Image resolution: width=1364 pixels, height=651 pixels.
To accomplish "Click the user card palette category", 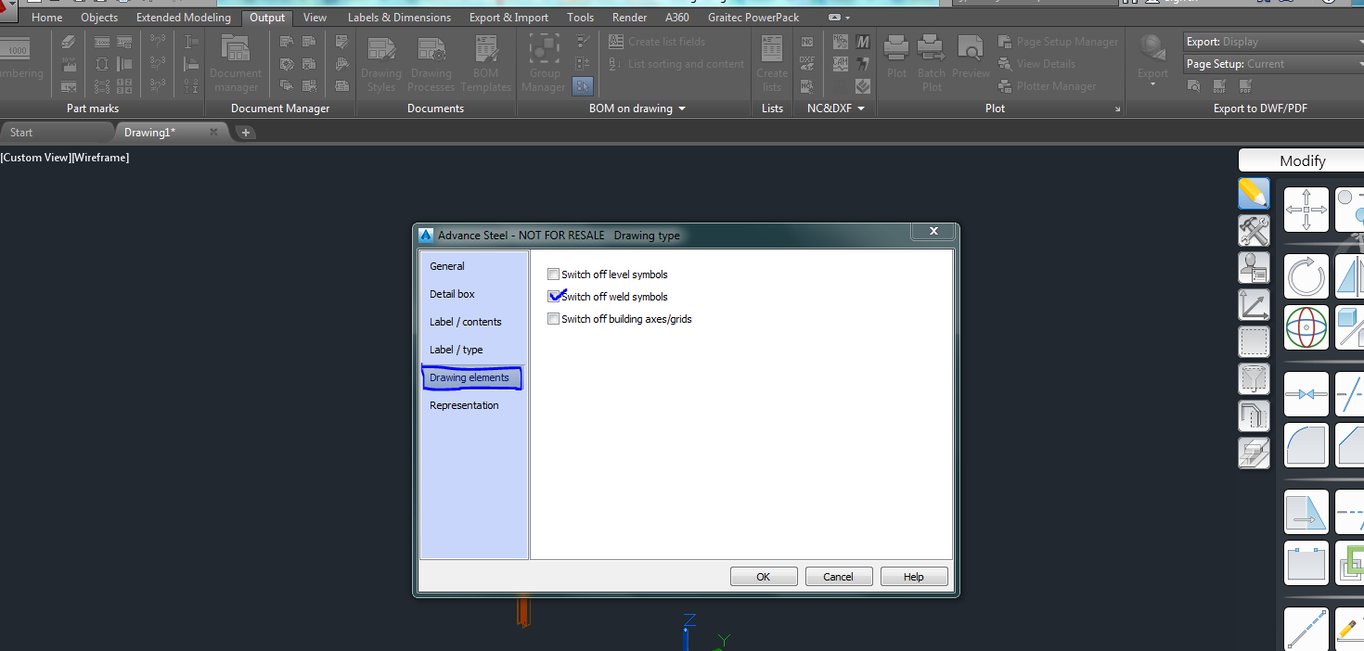I will [1254, 267].
